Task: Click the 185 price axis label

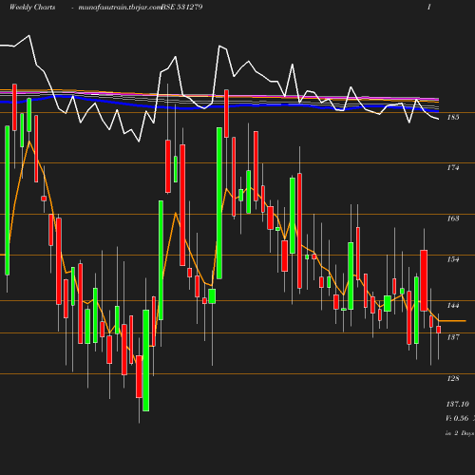Action: (x=453, y=117)
